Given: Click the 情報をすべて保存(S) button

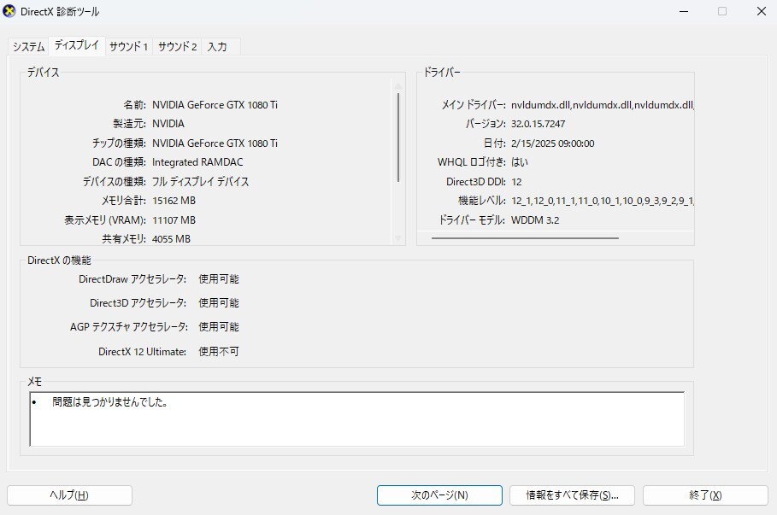Looking at the screenshot, I should [571, 495].
